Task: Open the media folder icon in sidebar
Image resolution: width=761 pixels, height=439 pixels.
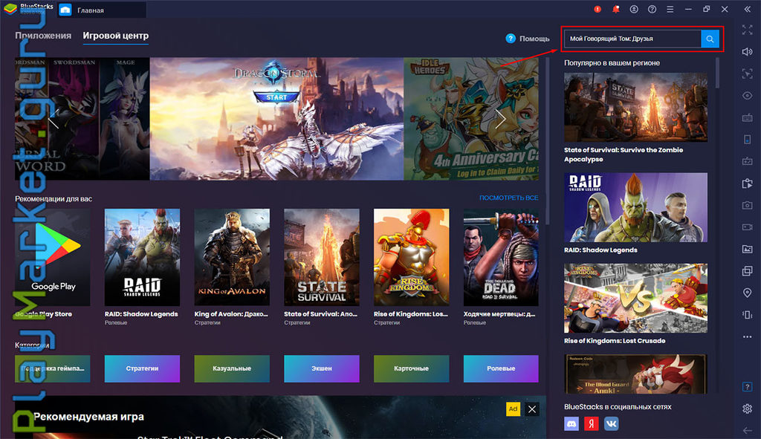Action: tap(748, 249)
